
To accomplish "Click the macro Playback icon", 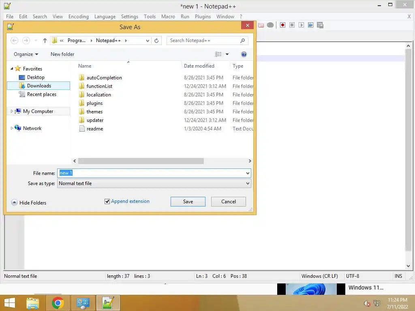I will [301, 25].
